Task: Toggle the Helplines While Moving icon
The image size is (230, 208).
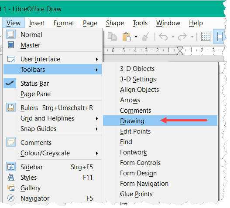Action: pos(220,37)
